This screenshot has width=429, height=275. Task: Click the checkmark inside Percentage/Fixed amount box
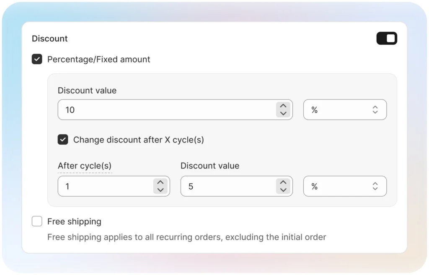point(37,59)
